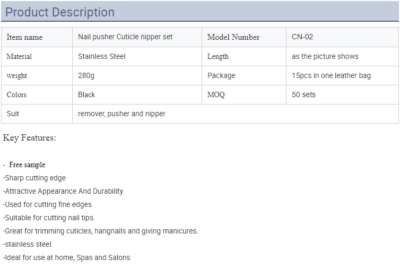Image resolution: width=400 pixels, height=268 pixels.
Task: Select the 'Sharp cutting edge' line
Action: click(34, 178)
